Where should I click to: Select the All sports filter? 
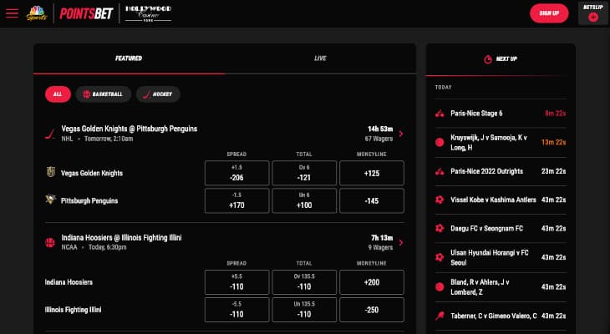pyautogui.click(x=58, y=94)
